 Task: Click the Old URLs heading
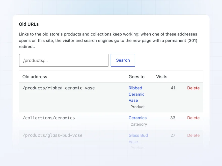click(x=29, y=24)
